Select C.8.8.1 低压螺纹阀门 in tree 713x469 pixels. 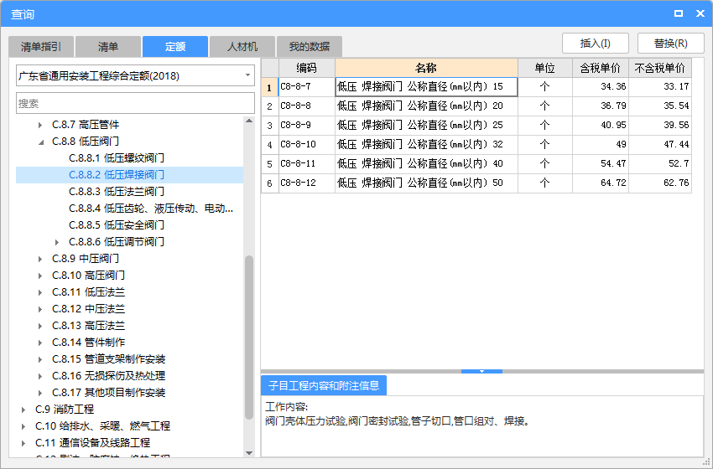tap(117, 158)
